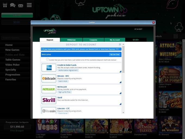Open Favorites category
185x139 pixels.
pyautogui.click(x=11, y=80)
